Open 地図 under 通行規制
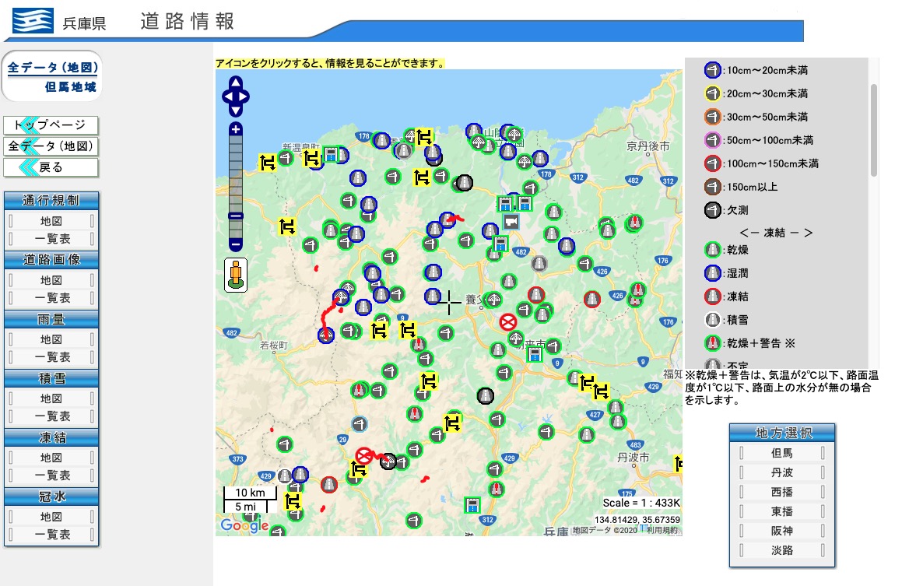 (51, 221)
